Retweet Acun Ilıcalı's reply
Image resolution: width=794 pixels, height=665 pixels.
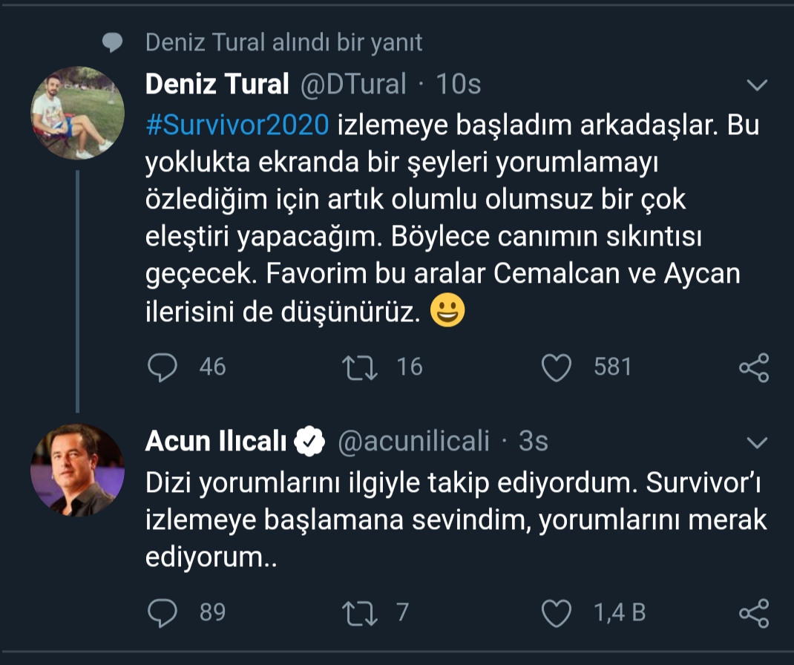tap(361, 612)
